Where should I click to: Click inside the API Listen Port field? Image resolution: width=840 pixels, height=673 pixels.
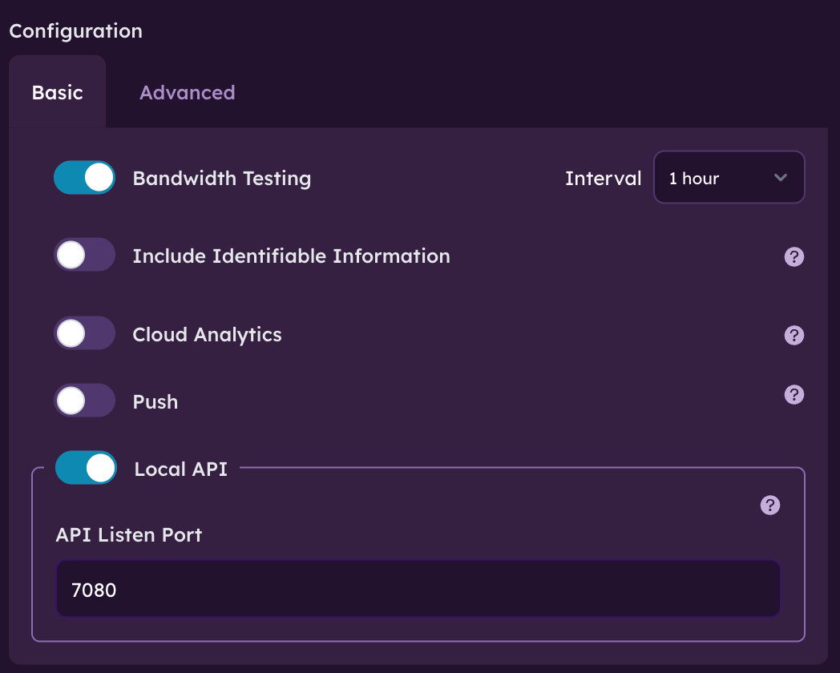pos(418,589)
